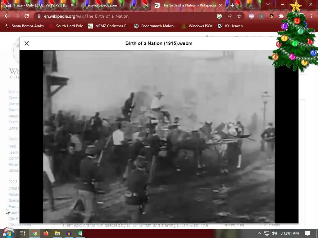
Task: Click the 3:12:01 AM taskbar clock
Action: (290, 233)
